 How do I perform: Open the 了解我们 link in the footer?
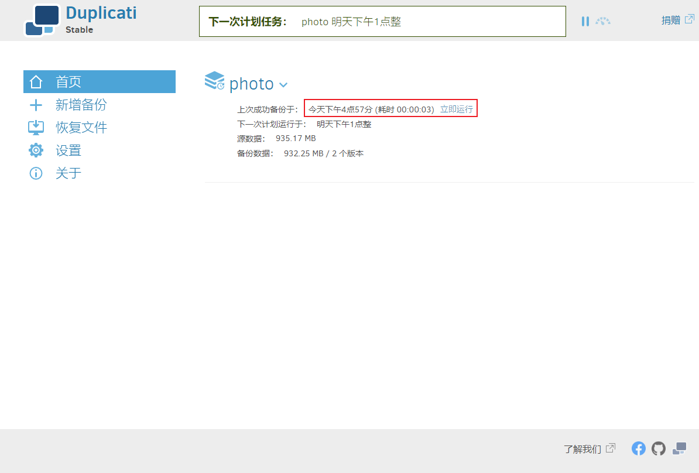[x=582, y=449]
